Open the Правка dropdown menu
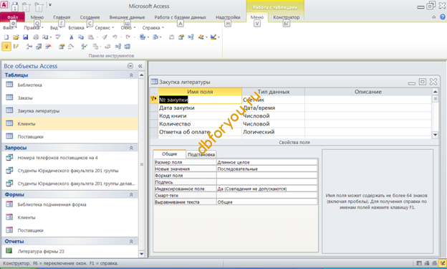The height and width of the screenshot is (269, 447). [x=34, y=28]
